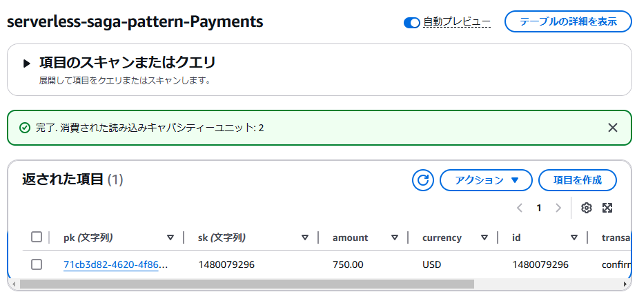This screenshot has width=637, height=301.
Task: Dismiss the green success notification
Action: [612, 127]
